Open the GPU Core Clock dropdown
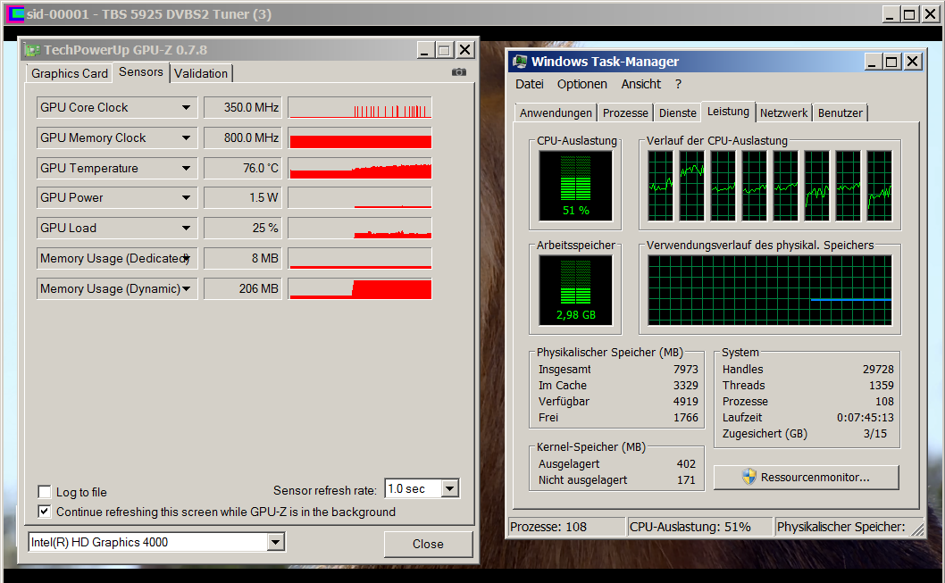945x583 pixels. (x=186, y=108)
